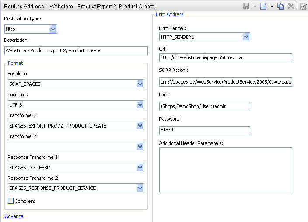This screenshot has height=222, width=308.
Task: Open the arrow next to New icon
Action: (x=272, y=6)
